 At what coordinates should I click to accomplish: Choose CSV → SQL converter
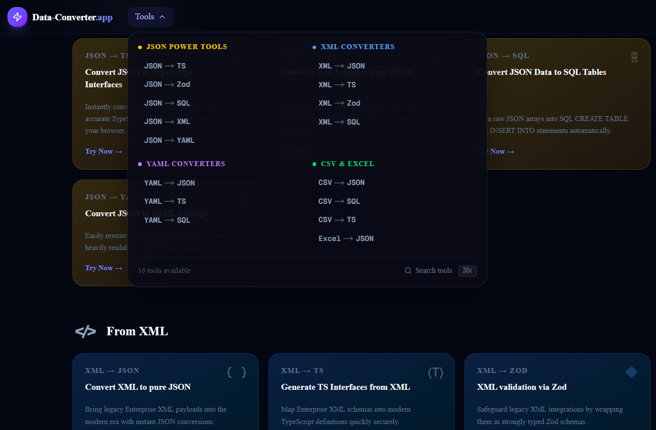click(339, 201)
